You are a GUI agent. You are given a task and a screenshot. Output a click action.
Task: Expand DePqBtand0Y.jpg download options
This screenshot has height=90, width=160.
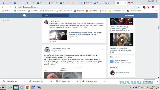[x=25, y=82]
